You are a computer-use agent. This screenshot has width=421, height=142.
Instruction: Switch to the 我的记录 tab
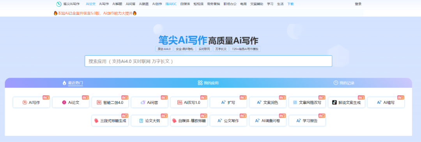(344, 83)
